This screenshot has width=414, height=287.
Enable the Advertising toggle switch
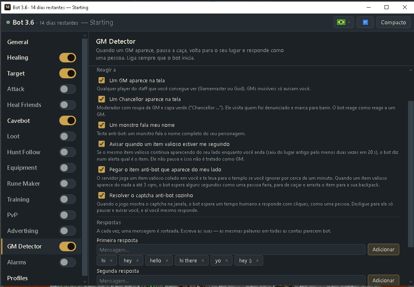[x=68, y=231]
